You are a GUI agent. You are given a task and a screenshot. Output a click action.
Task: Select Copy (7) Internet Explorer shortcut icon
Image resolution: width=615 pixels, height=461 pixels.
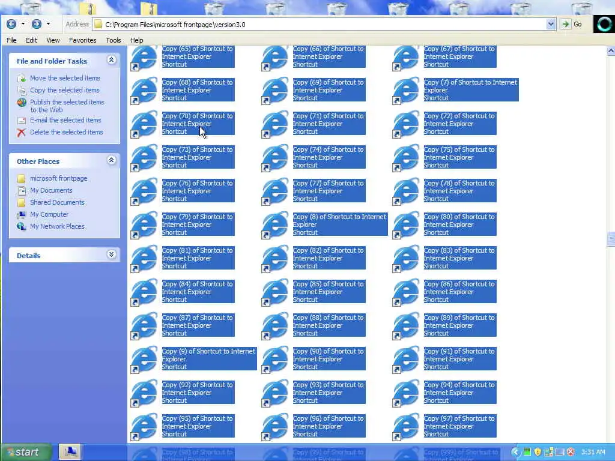pos(406,91)
